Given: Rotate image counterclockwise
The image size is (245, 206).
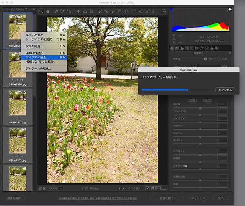Looking at the screenshot, I should [x=140, y=11].
